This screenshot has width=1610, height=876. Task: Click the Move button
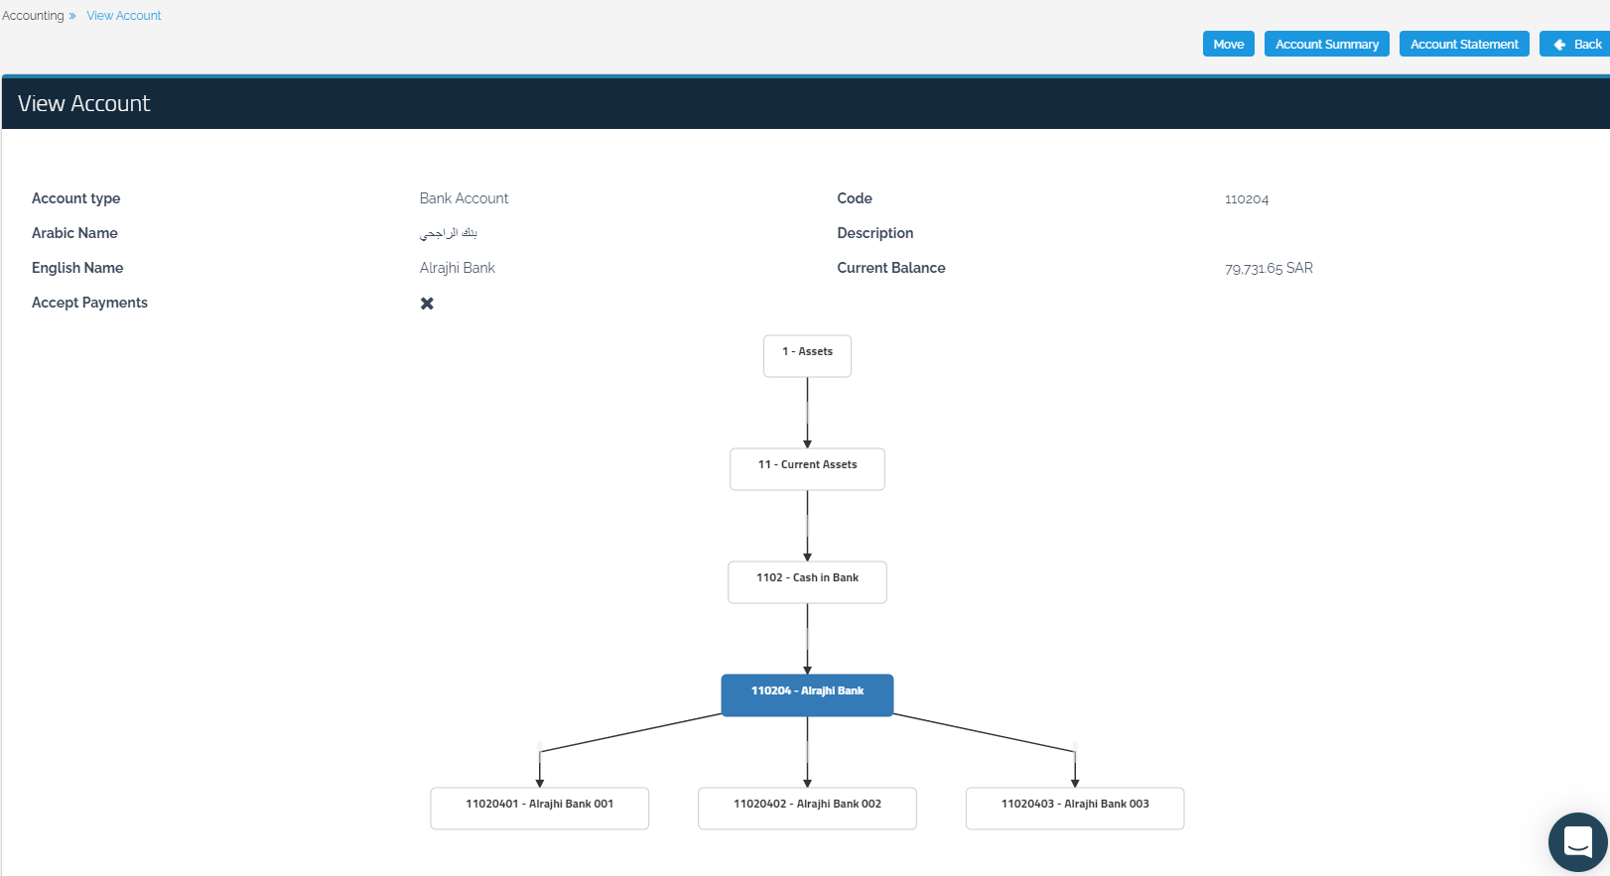point(1228,45)
